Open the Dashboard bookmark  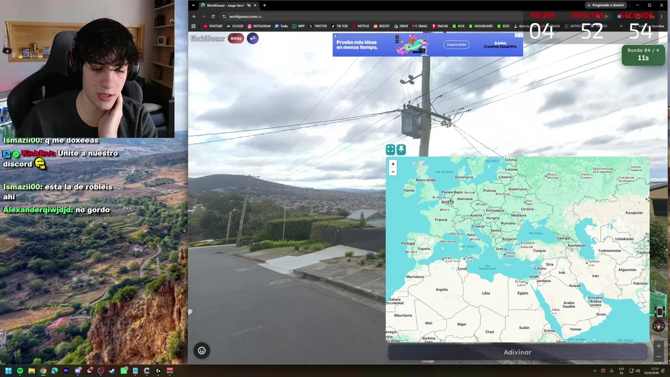481,26
